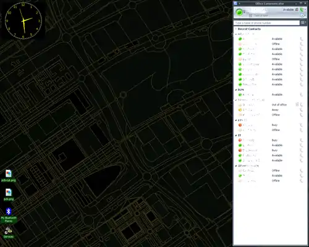Select the first Busy contact in IT group
This screenshot has height=247, width=309.
(x=270, y=140)
